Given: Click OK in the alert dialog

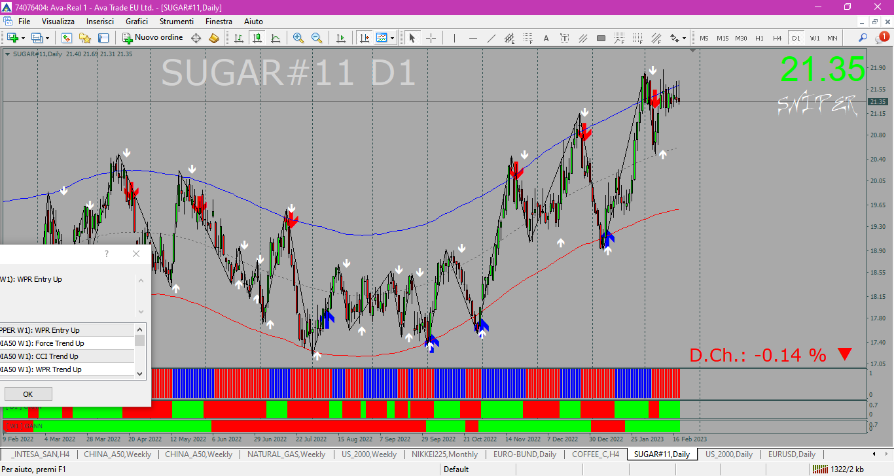Looking at the screenshot, I should pos(28,394).
